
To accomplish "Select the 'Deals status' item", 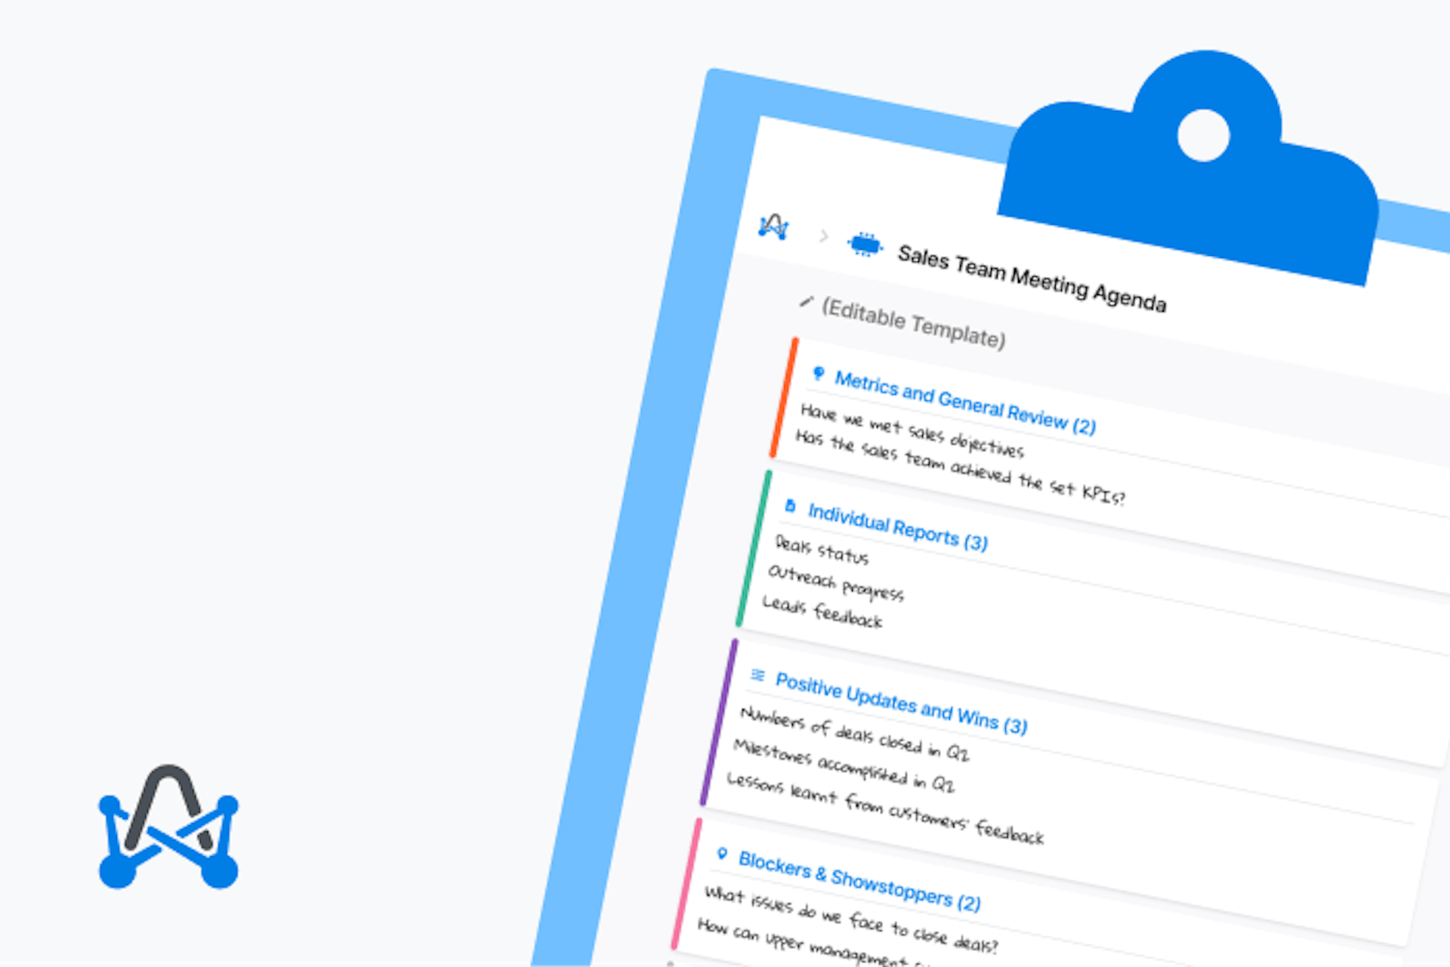I will [822, 550].
